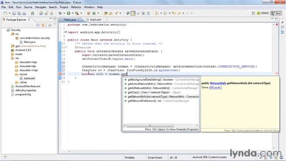Screen dimensions: 286x161
Task: Click the Save toolbar icon
Action: pos(14,13)
